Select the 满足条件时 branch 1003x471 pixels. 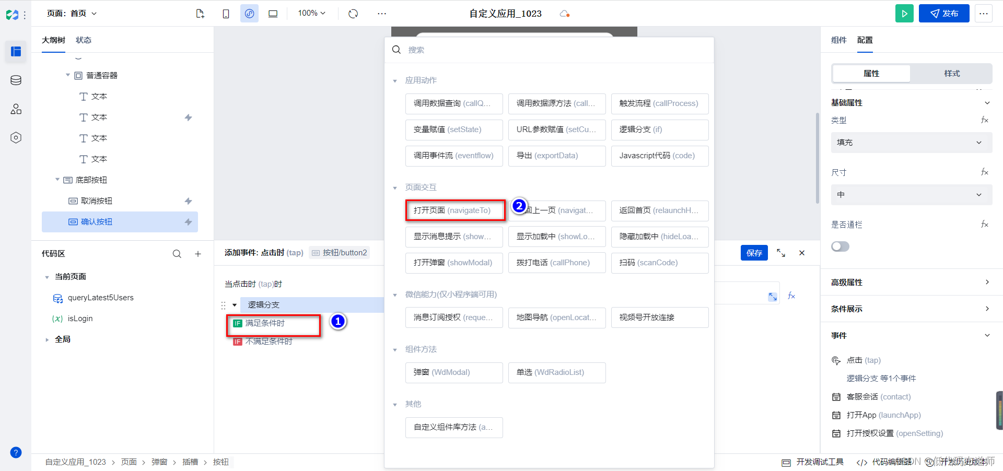pos(265,323)
